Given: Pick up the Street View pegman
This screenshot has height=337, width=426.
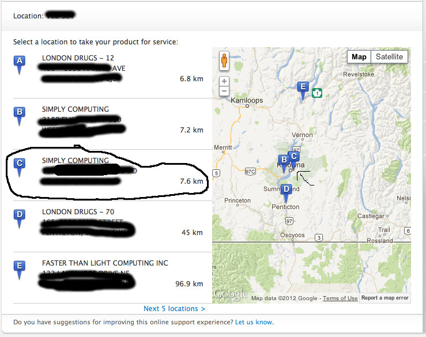Looking at the screenshot, I should tap(224, 60).
